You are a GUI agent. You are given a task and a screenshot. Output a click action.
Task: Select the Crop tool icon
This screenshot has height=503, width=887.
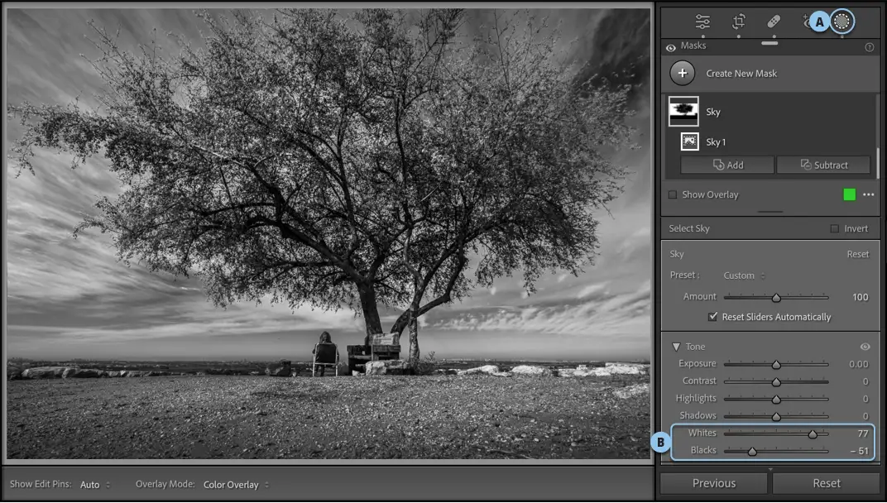(x=739, y=22)
